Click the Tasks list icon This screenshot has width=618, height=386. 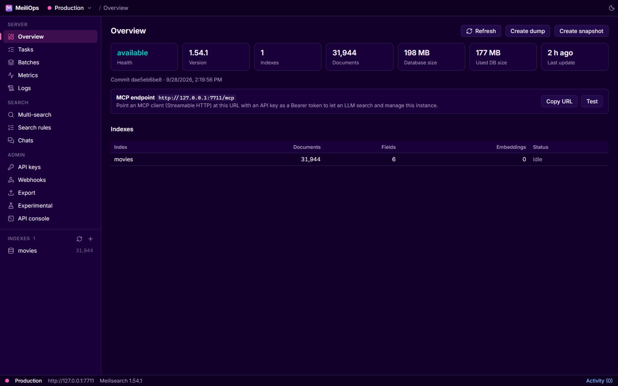click(11, 50)
